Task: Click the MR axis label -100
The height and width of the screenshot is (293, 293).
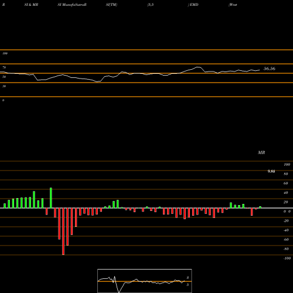Action: 287,258
